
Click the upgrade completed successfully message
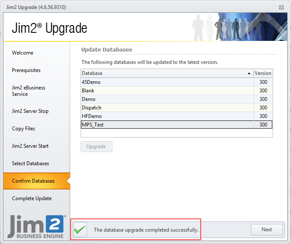(146, 230)
